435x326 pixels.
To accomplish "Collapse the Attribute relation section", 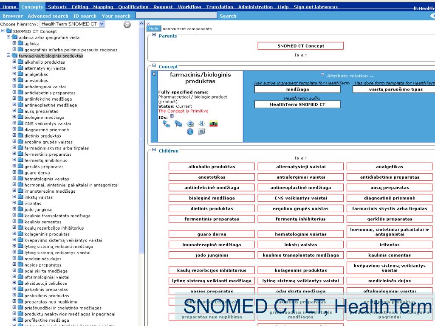I will pos(322,75).
